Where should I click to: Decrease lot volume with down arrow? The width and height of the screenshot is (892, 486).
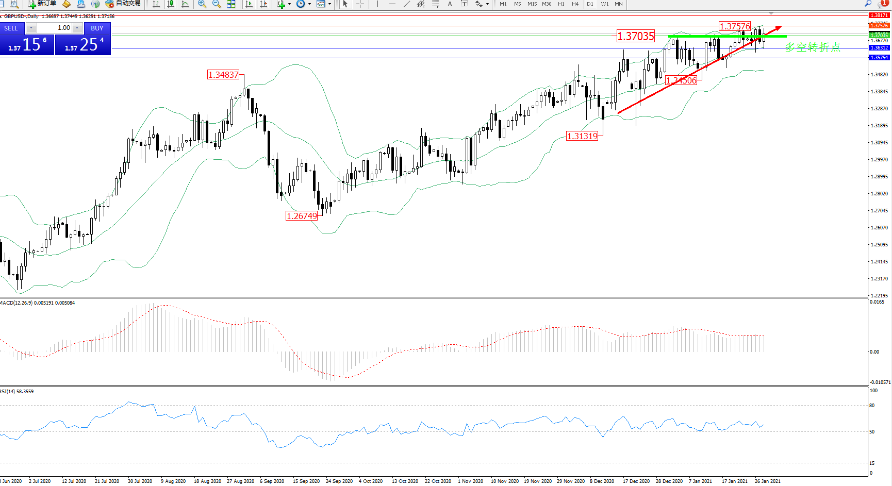[x=31, y=28]
